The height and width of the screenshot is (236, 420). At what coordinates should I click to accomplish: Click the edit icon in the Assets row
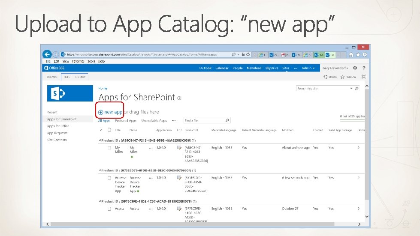[x=179, y=209]
